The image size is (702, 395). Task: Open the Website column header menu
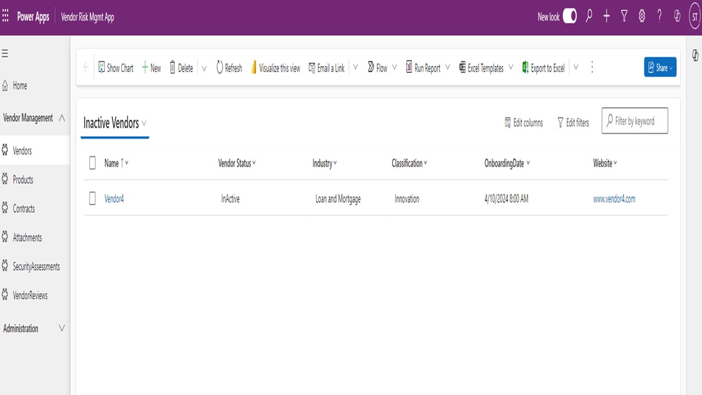(x=605, y=163)
